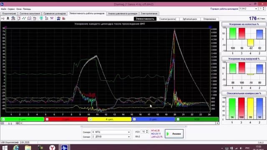Image resolution: width=267 pixels, height=150 pixels.
Task: Click the stamp-shaped toolbar icon
Action: (8, 18)
